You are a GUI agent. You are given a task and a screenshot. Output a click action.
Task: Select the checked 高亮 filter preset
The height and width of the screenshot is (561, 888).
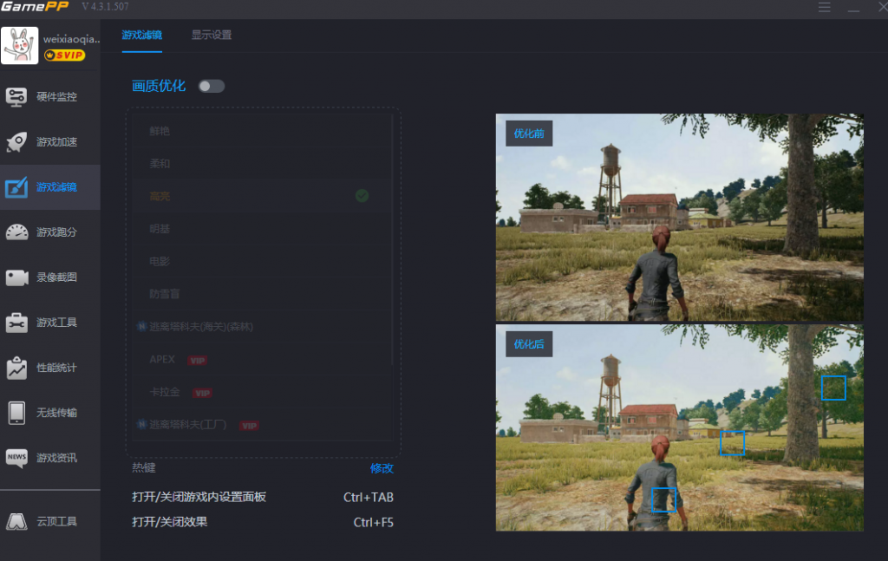point(263,196)
